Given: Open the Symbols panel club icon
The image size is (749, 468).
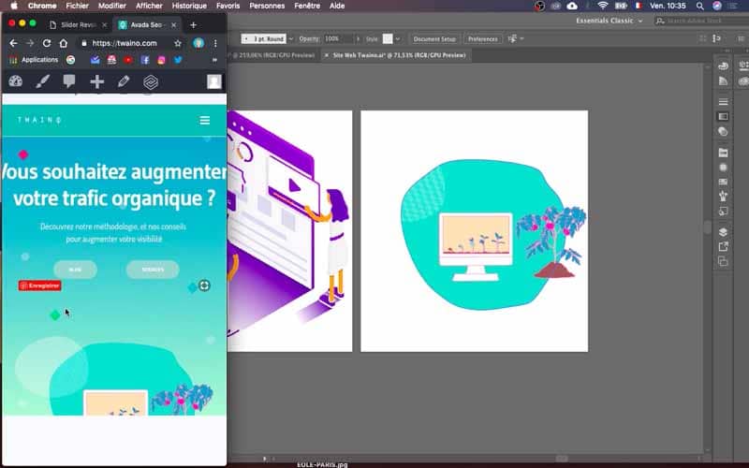Looking at the screenshot, I should point(723,197).
